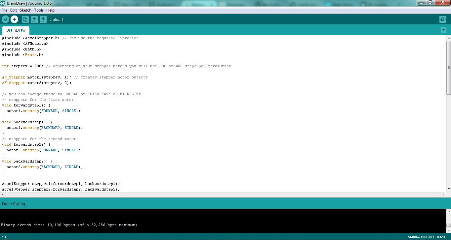Click the "void forwardstep2() {" line

point(26,144)
